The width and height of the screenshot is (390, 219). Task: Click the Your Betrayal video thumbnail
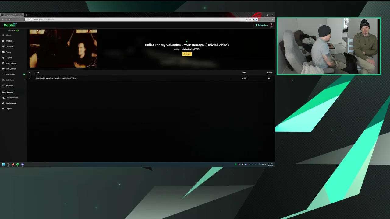tap(63, 48)
